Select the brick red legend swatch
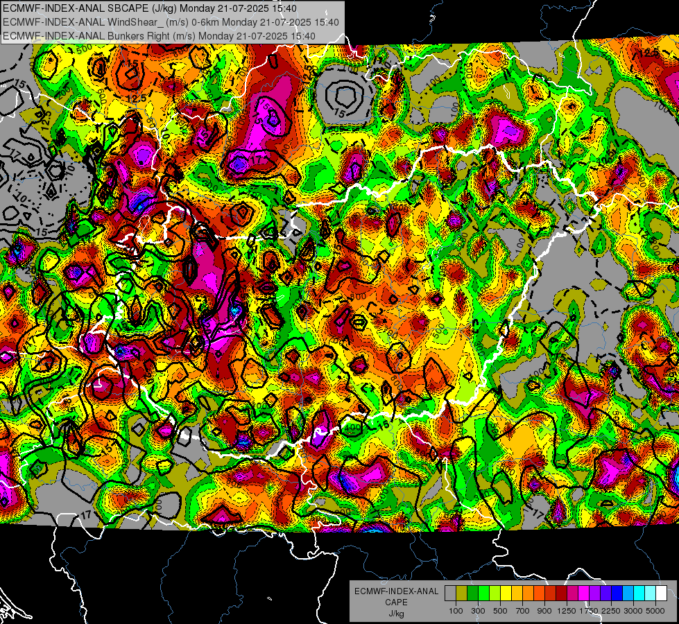The height and width of the screenshot is (624, 679). click(x=551, y=593)
